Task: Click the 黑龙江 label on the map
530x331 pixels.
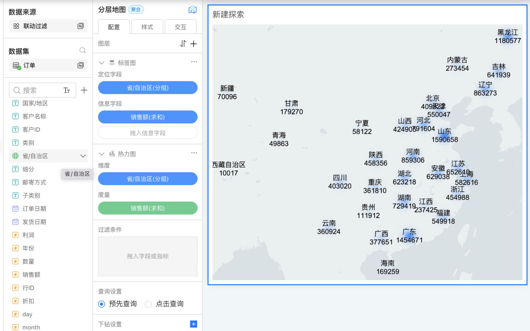Action: [508, 36]
